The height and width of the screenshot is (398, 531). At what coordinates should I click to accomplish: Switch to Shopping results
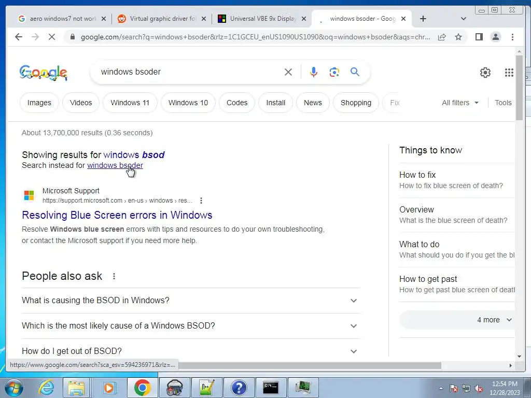point(356,103)
